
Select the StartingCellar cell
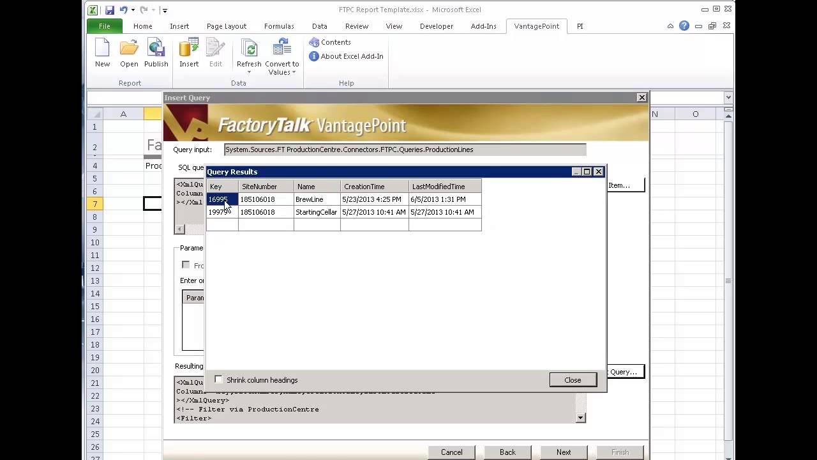point(317,212)
